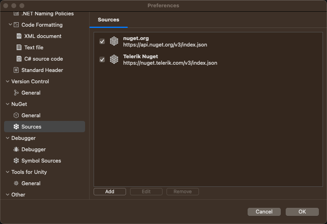Click the Symbol Sources icon
Screen dimensions: 327x224
pos(16,161)
